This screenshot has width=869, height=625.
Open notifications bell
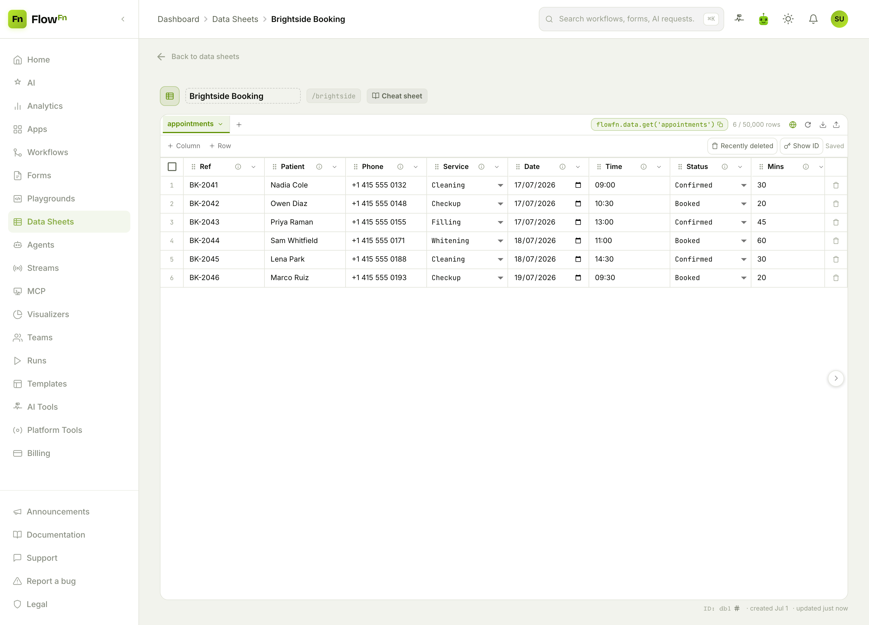coord(813,19)
